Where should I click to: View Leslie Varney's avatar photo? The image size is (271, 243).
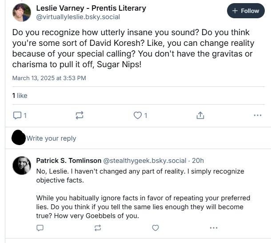22,12
